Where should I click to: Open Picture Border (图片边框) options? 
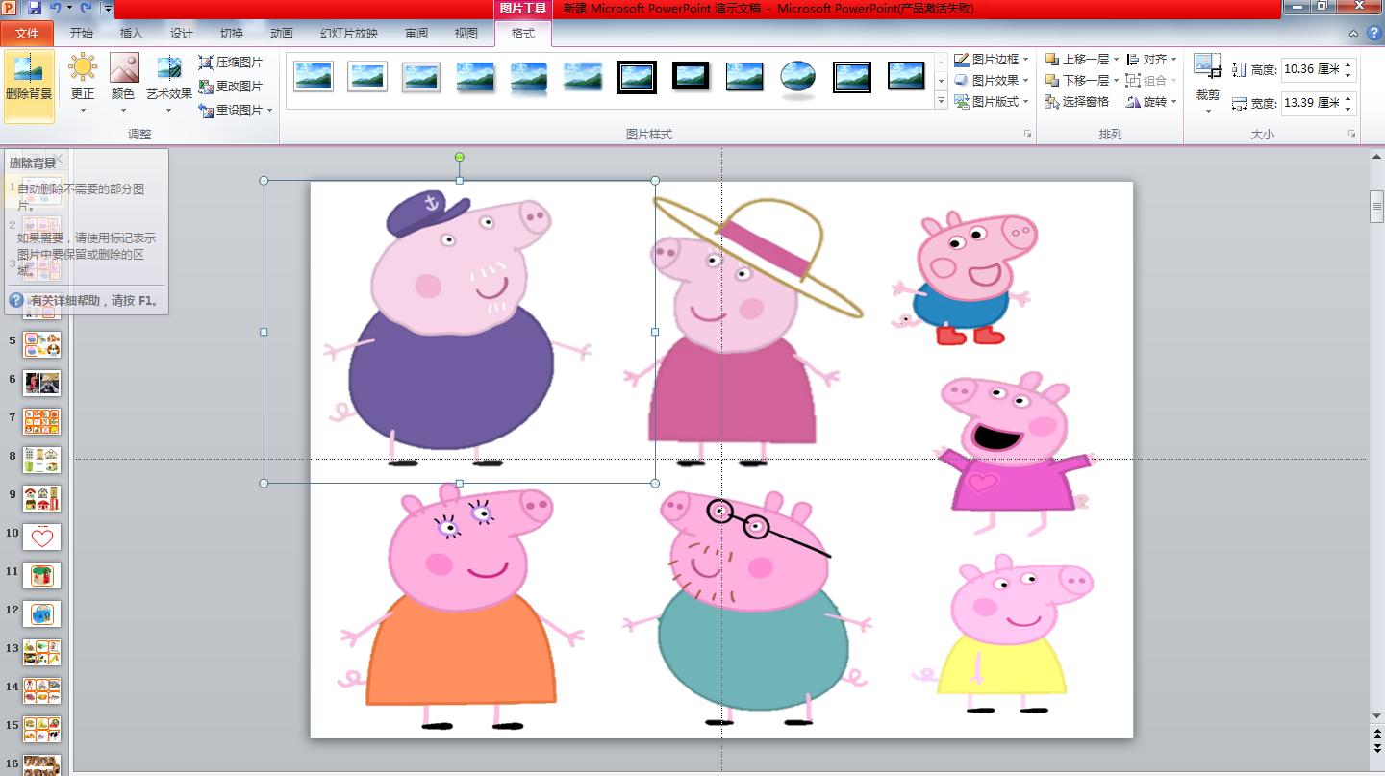[x=992, y=60]
